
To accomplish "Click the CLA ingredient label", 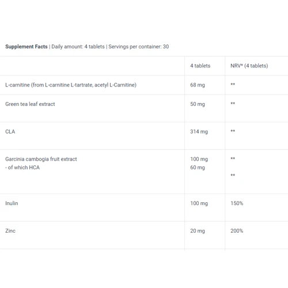I will [x=10, y=131].
